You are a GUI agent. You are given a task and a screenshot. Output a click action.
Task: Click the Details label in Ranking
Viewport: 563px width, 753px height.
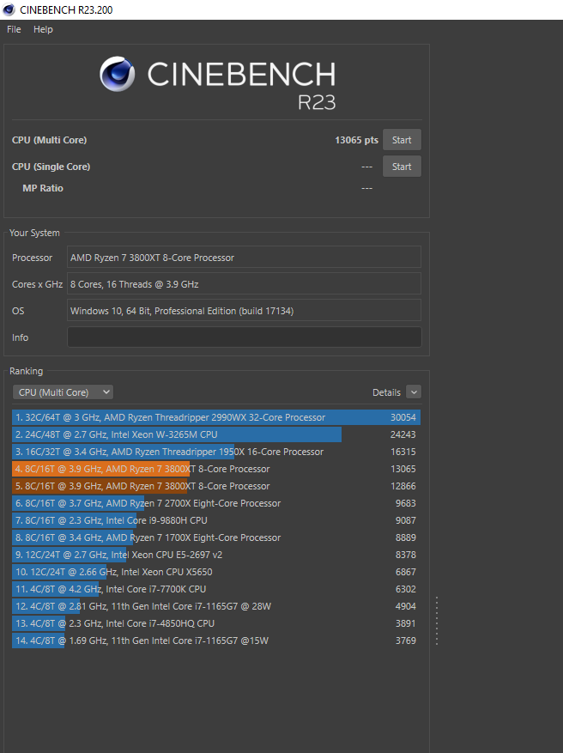click(386, 392)
